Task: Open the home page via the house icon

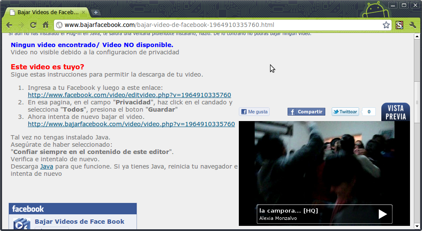Action: [45, 25]
